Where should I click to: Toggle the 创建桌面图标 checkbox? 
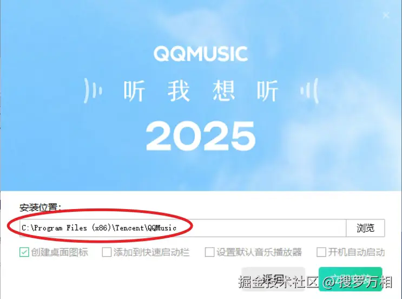click(x=24, y=252)
